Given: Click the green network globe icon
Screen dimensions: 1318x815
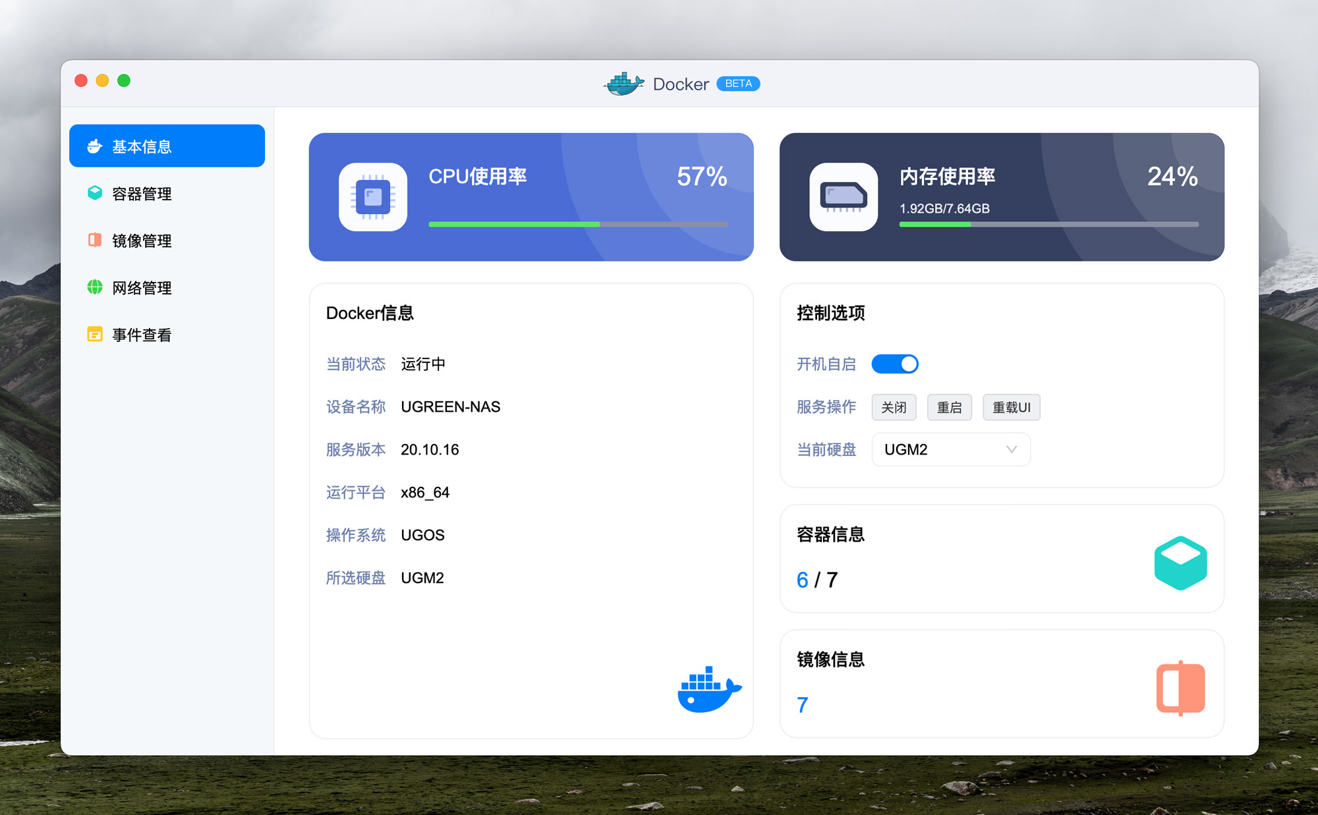Looking at the screenshot, I should click(95, 287).
